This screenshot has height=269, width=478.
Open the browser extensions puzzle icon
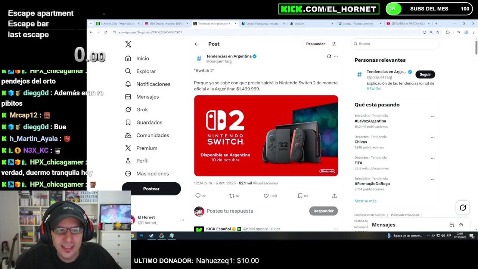(448, 33)
